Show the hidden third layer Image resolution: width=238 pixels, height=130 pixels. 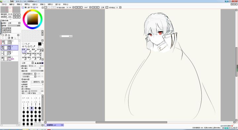[2, 52]
